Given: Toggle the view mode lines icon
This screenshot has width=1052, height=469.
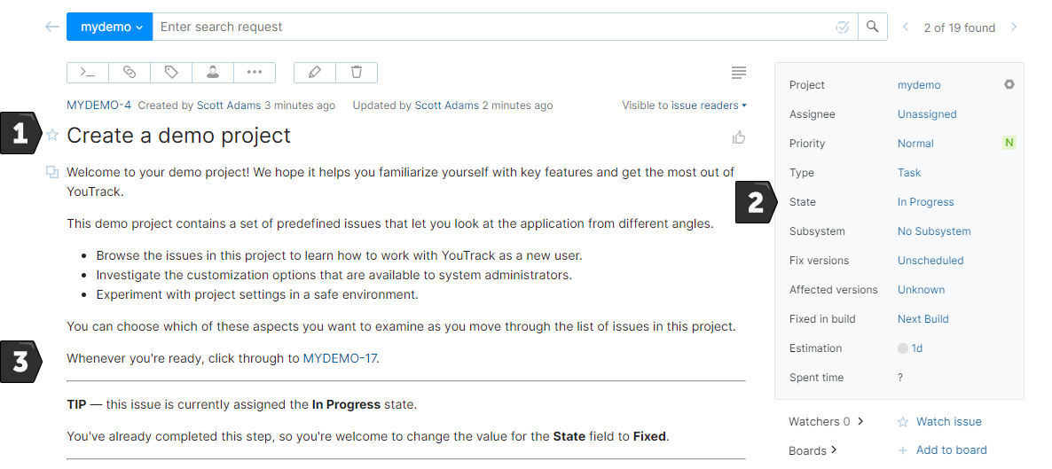Looking at the screenshot, I should click(x=738, y=73).
